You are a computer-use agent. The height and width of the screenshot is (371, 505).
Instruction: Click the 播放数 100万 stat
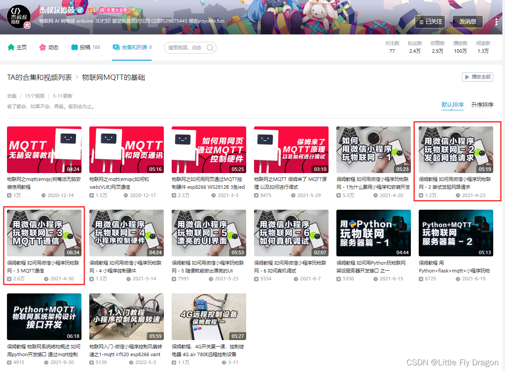tap(460, 47)
